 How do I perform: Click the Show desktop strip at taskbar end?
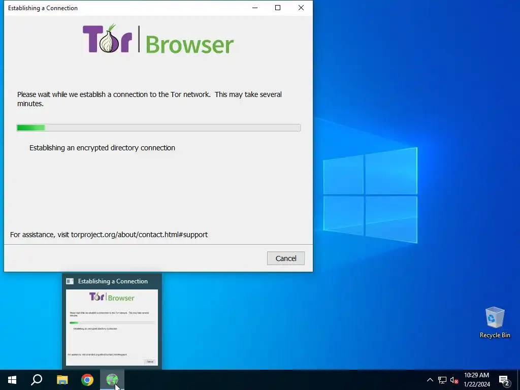518,380
